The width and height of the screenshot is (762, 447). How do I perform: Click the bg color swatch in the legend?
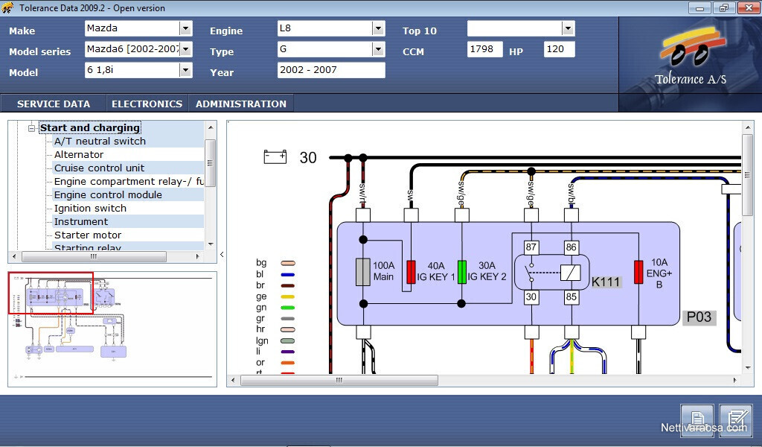coord(288,263)
